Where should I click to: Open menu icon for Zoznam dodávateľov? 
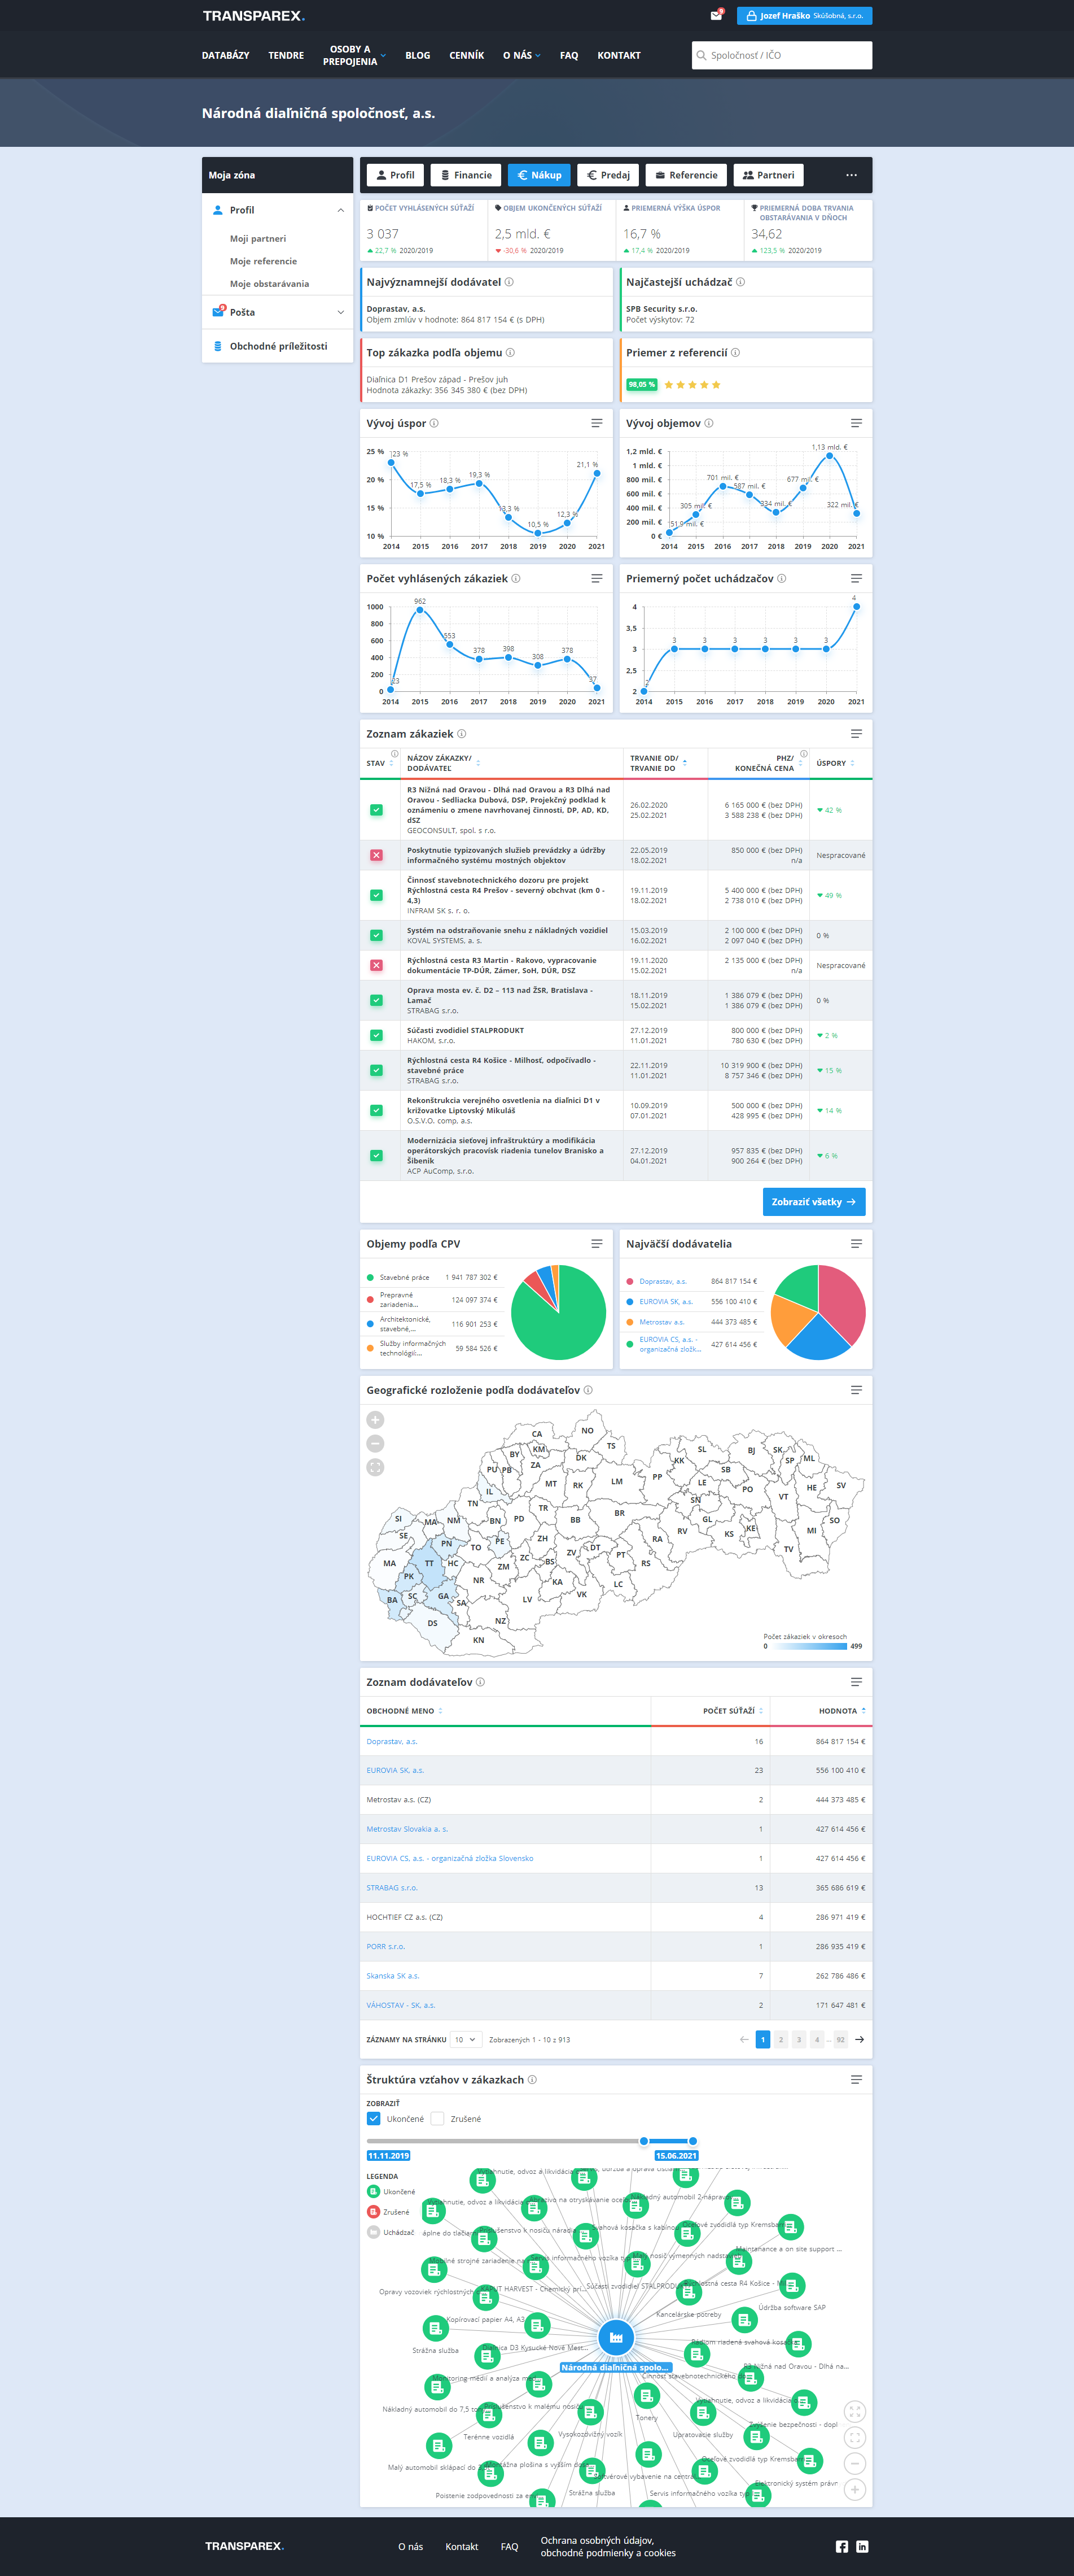pyautogui.click(x=856, y=1681)
